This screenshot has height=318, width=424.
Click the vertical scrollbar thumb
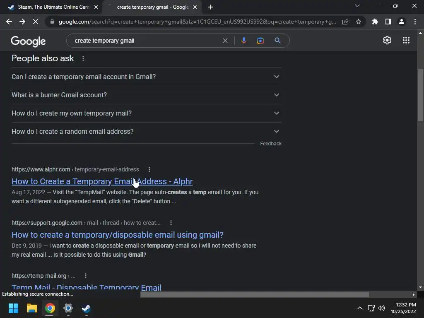(x=420, y=95)
